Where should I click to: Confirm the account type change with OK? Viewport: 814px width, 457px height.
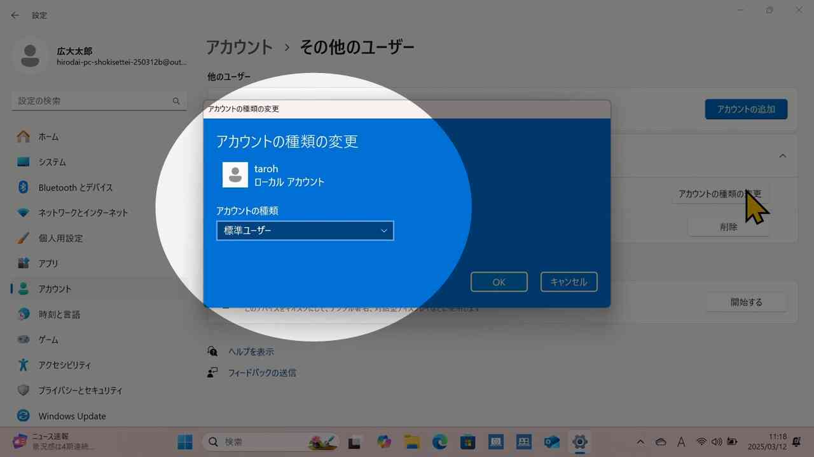click(x=499, y=282)
